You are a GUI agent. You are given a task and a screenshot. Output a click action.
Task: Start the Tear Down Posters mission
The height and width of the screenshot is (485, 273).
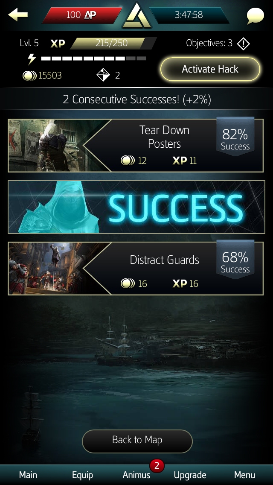tap(135, 146)
